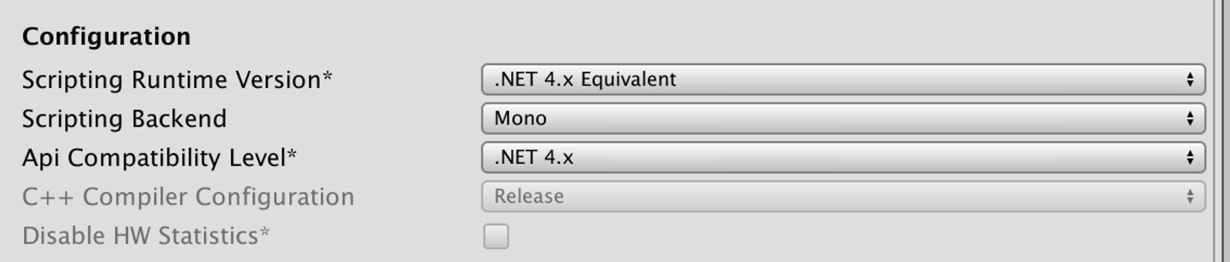Click the Api Compatibility Level* label
Image resolution: width=1230 pixels, height=262 pixels.
pos(159,158)
